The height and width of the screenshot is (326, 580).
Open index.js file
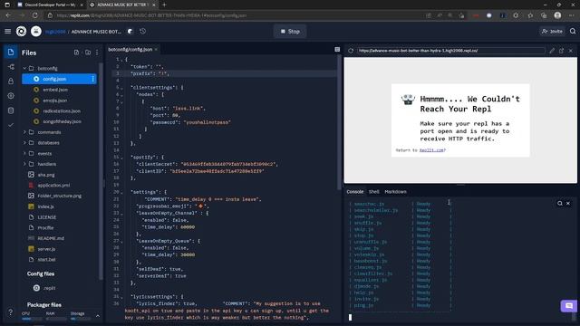pyautogui.click(x=45, y=206)
